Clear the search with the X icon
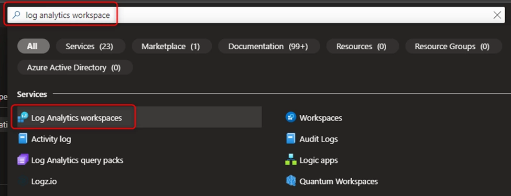Viewport: 511px width, 196px height. pyautogui.click(x=497, y=15)
